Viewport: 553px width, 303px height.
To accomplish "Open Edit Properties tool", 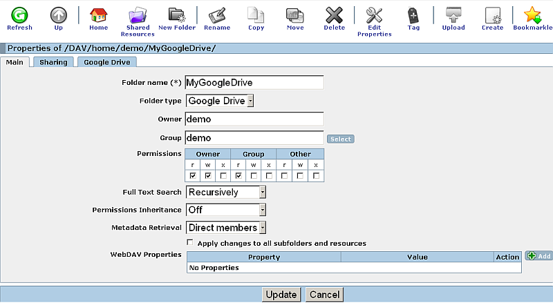I will coord(374,15).
